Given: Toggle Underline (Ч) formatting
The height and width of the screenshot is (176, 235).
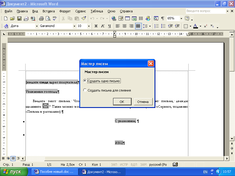Looking at the screenshot, I should point(109,26).
